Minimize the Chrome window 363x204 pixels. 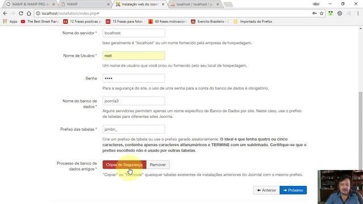(x=330, y=4)
